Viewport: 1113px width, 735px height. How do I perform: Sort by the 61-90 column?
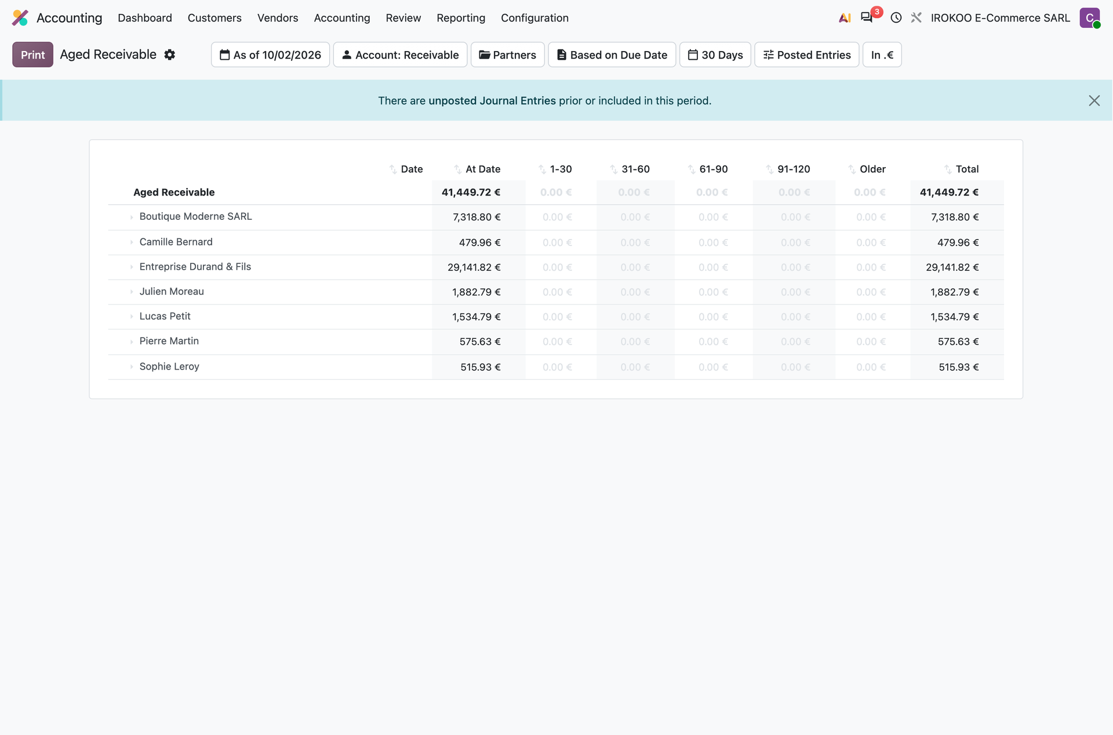(691, 169)
